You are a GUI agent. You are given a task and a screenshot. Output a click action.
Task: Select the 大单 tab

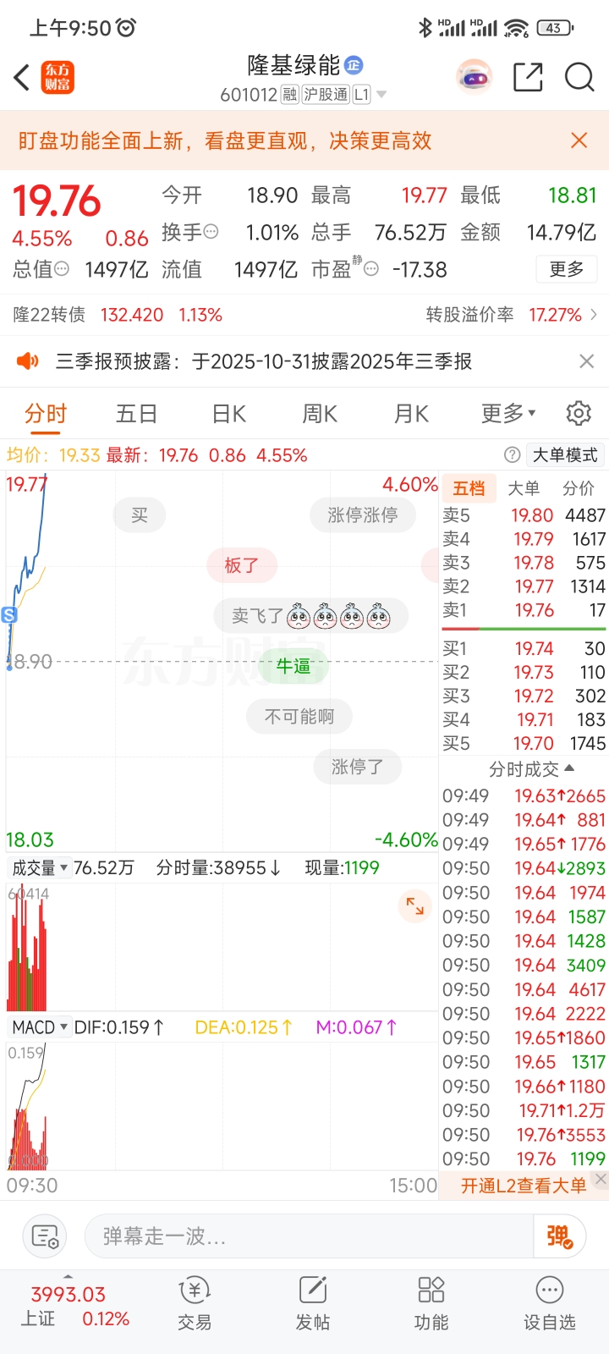pyautogui.click(x=524, y=487)
